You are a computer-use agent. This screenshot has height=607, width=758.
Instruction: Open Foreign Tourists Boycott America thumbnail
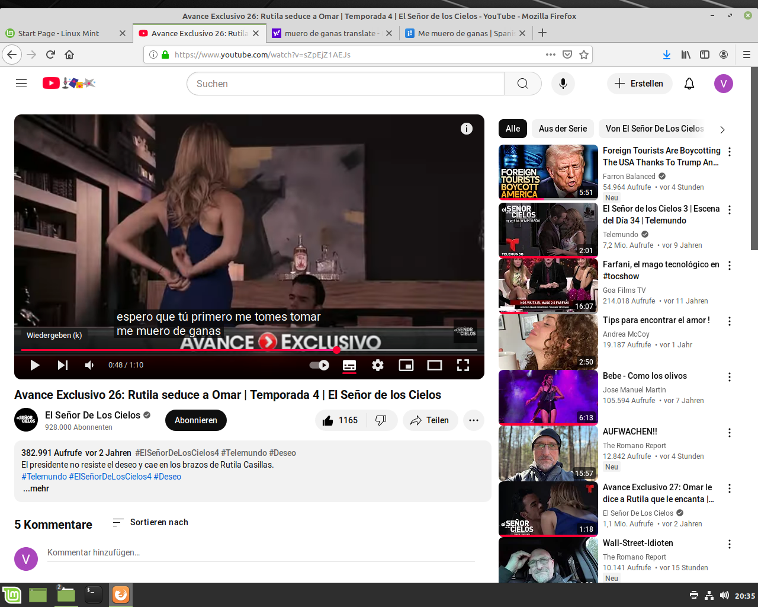(x=548, y=172)
